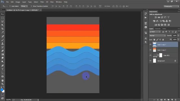Open the Image menu
This screenshot has height=101, width=180.
[18, 2]
